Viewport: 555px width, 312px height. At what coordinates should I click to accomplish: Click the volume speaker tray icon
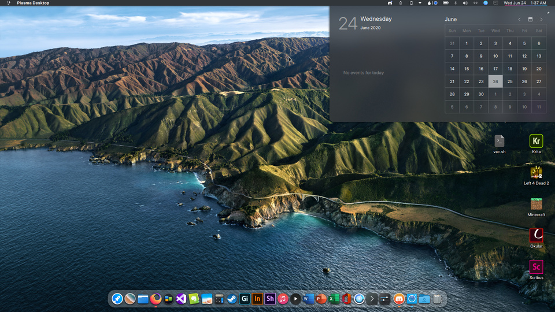(465, 3)
